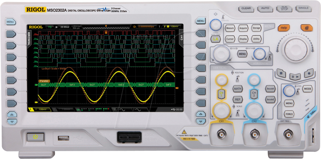Toggle channel CH2 button

coord(254,94)
